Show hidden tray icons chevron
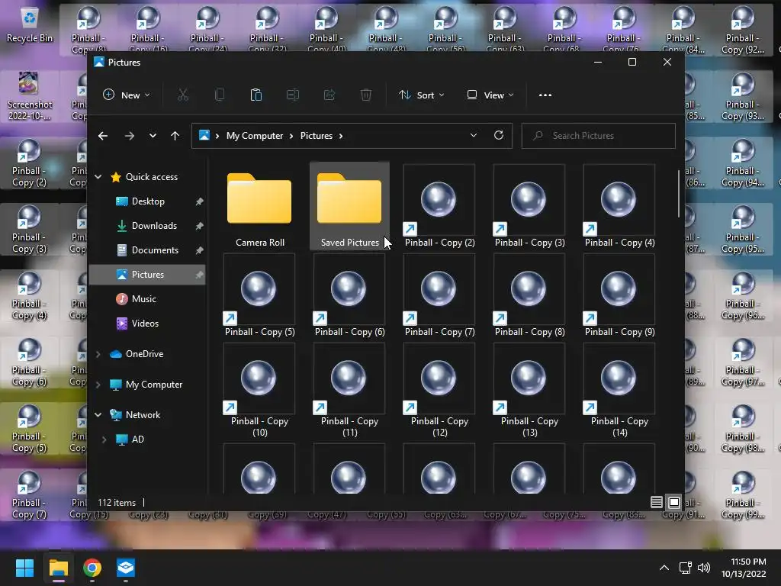The width and height of the screenshot is (781, 586). coord(664,568)
